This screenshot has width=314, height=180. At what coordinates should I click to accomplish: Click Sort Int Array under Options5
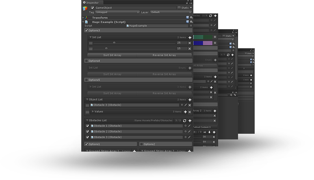112,93
